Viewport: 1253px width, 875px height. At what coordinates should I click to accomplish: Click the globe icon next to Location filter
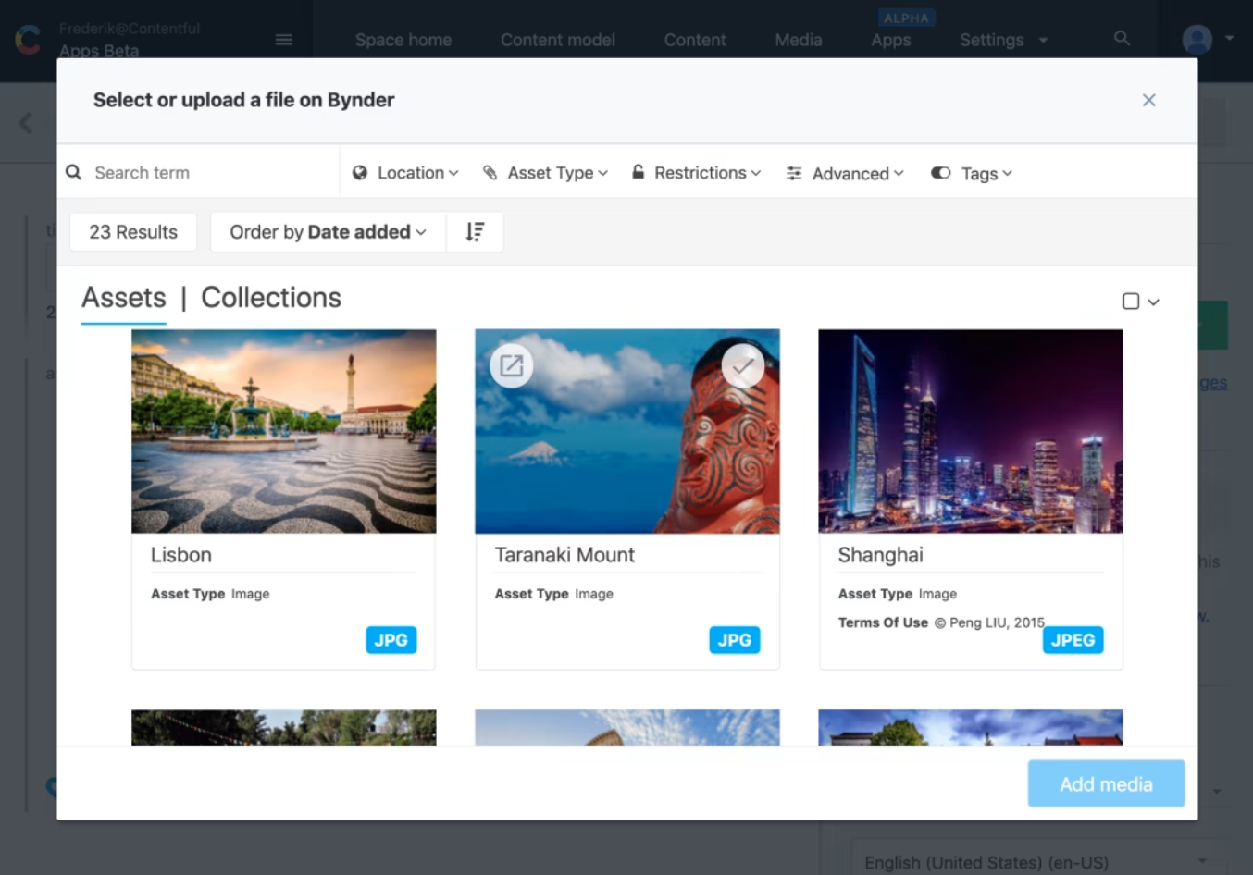(360, 173)
